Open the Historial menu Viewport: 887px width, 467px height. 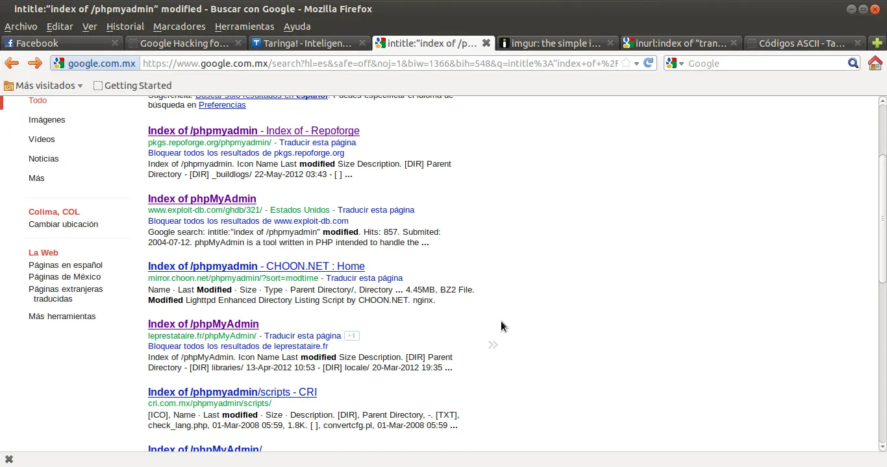125,27
